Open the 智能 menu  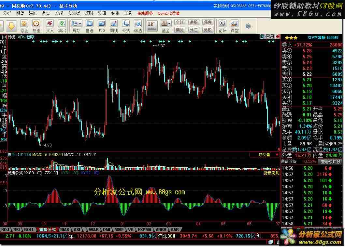[x=115, y=13]
